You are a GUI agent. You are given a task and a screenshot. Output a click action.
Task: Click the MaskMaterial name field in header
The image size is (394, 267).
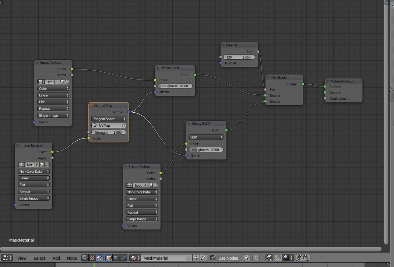(163, 258)
